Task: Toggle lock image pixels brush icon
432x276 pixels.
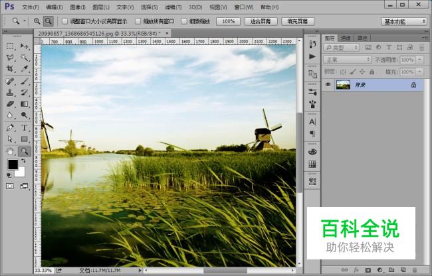Action: (x=353, y=72)
